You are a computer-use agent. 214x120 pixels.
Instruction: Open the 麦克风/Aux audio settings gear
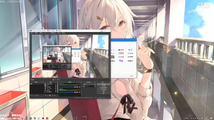point(80,87)
